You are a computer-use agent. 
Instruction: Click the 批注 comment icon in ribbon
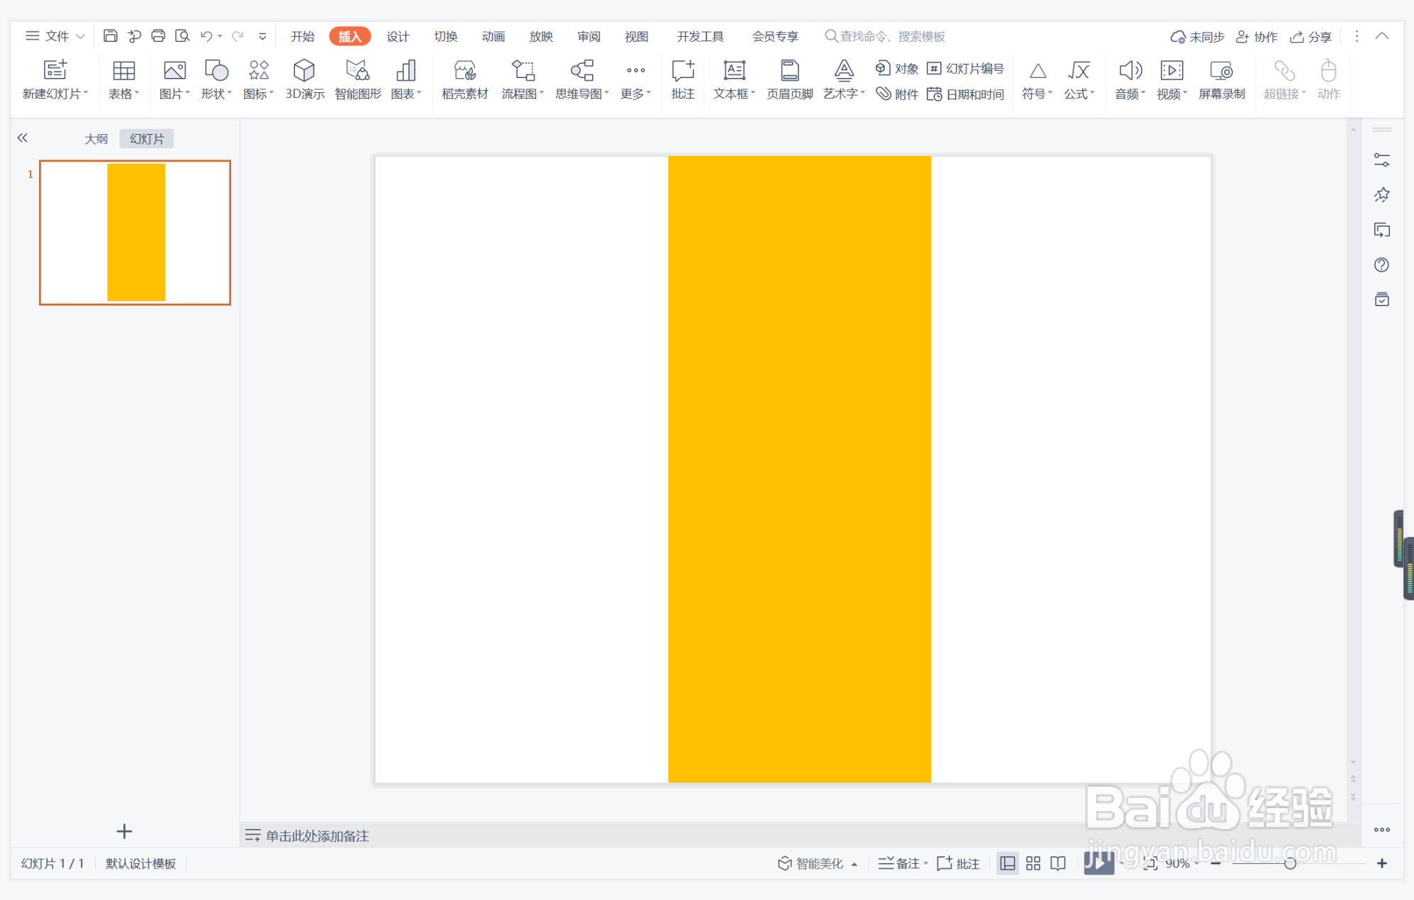point(682,72)
